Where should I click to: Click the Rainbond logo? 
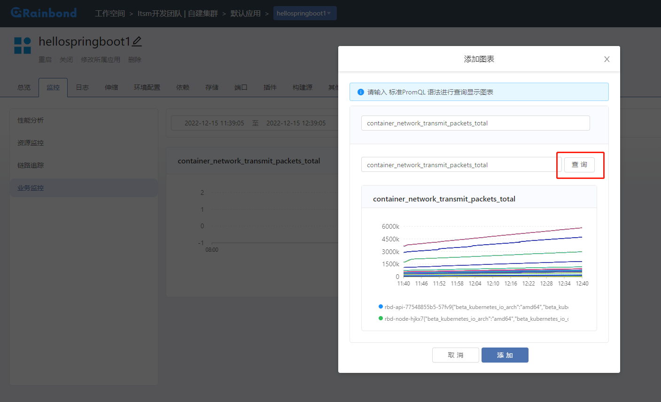43,13
